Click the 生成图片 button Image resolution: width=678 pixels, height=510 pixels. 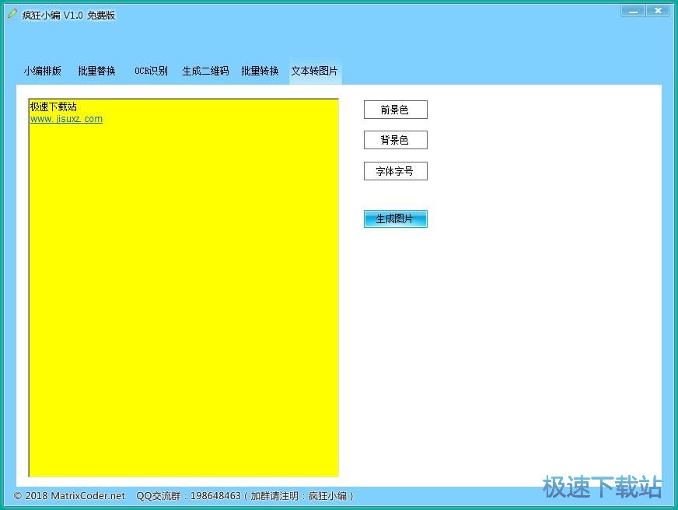point(395,218)
